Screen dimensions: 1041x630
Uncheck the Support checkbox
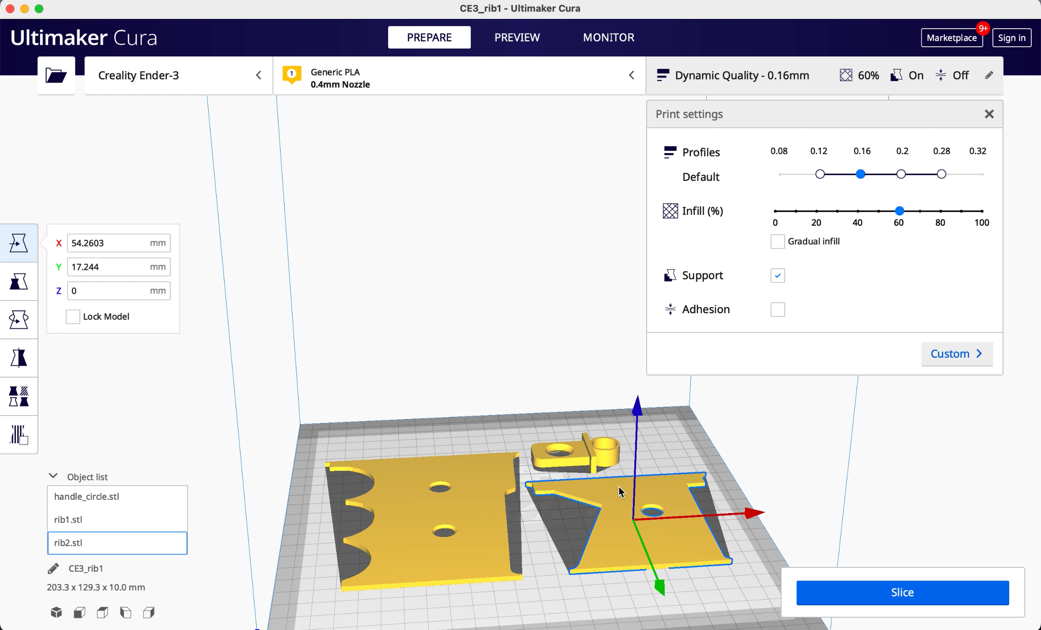click(777, 275)
